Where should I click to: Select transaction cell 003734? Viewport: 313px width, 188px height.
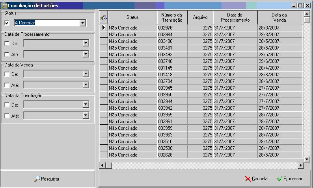click(x=172, y=81)
